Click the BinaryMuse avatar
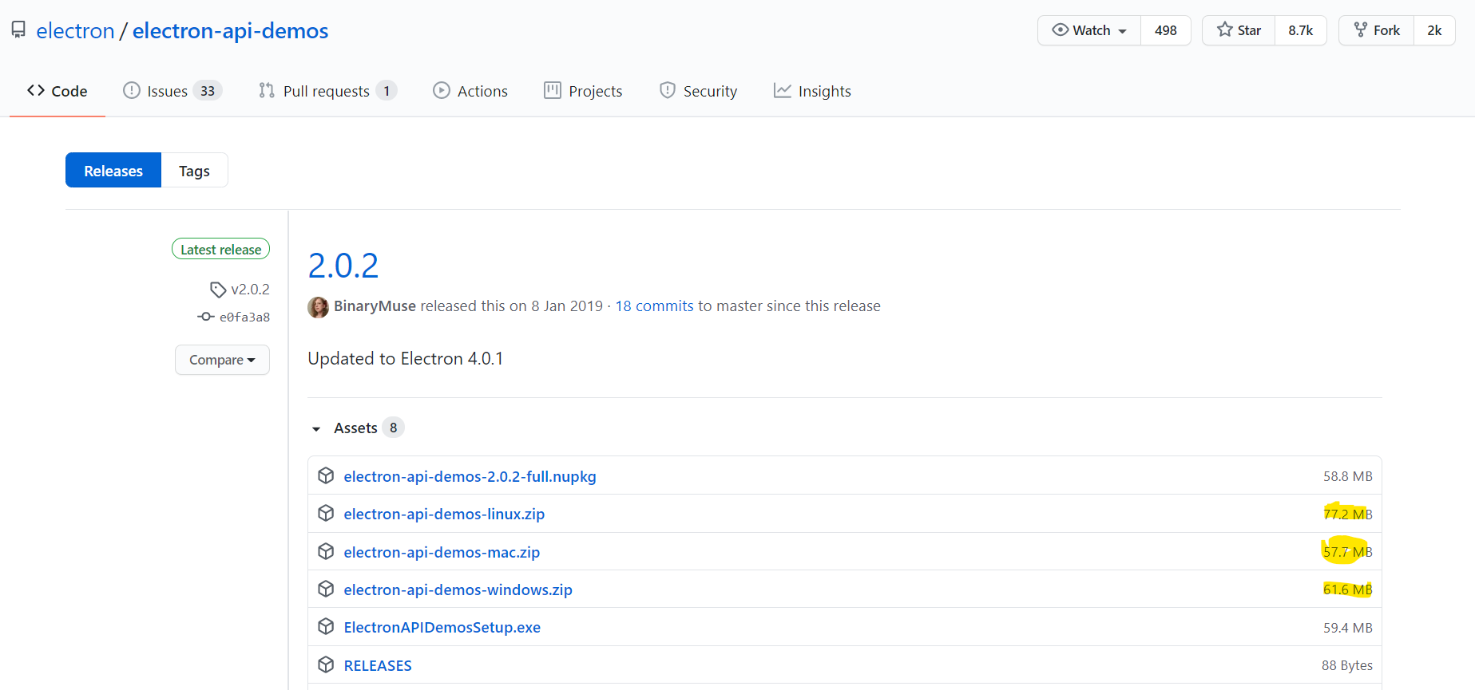This screenshot has height=690, width=1475. pyautogui.click(x=318, y=307)
